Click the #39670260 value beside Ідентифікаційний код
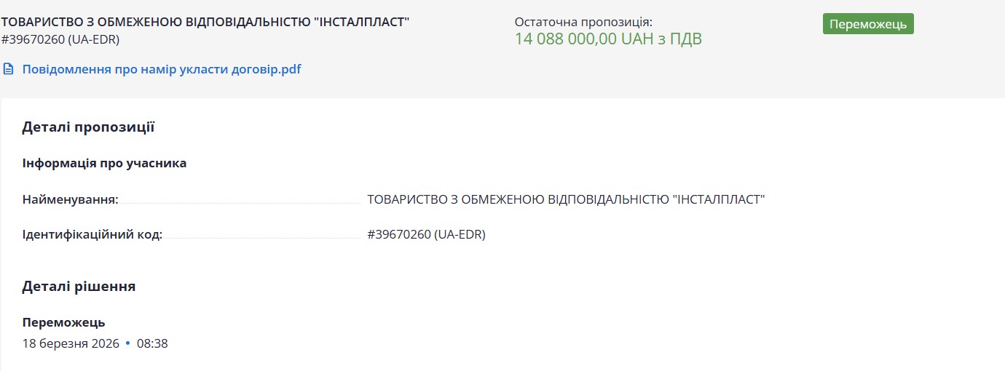The image size is (1005, 371). pos(426,235)
